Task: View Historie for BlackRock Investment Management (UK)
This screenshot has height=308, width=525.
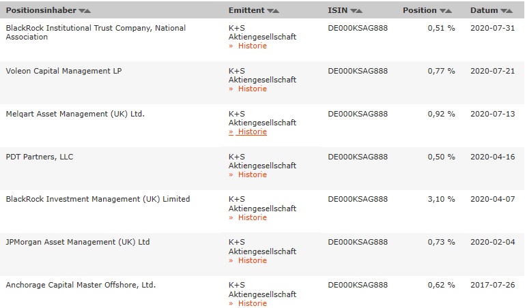Action: pyautogui.click(x=252, y=217)
